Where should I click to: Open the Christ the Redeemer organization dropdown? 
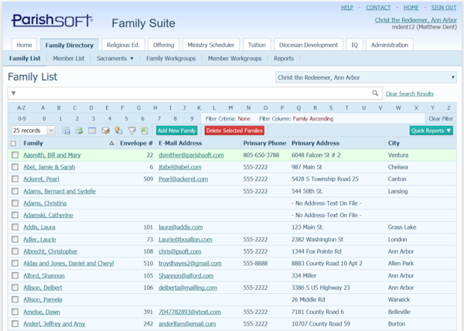(366, 77)
